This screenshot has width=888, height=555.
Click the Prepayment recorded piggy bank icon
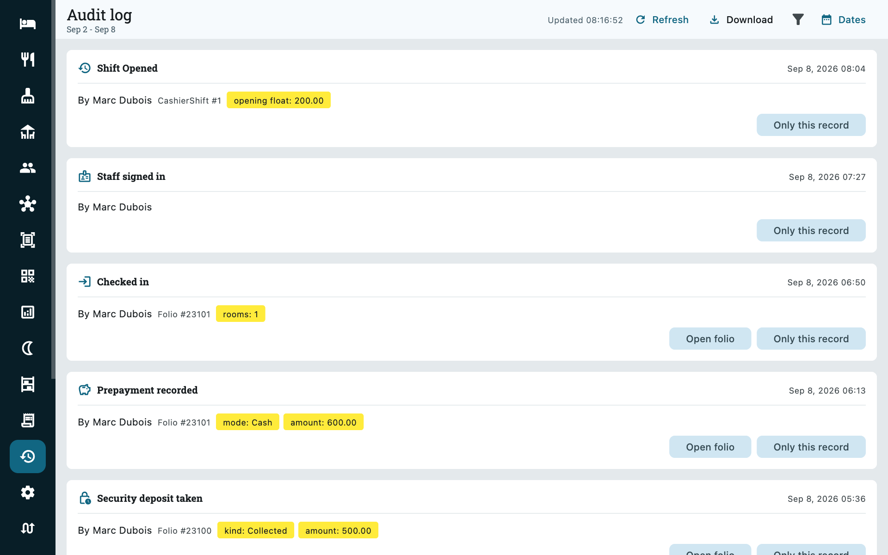(85, 390)
